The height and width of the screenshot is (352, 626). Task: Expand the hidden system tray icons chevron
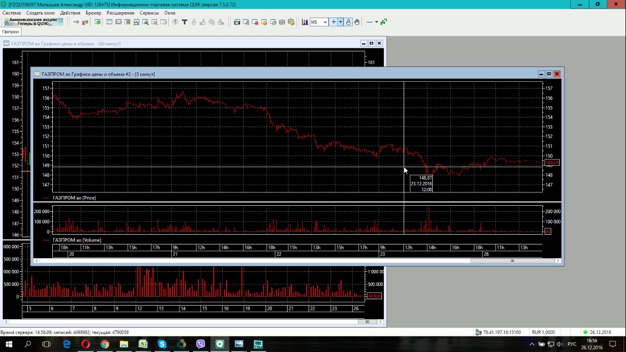532,344
